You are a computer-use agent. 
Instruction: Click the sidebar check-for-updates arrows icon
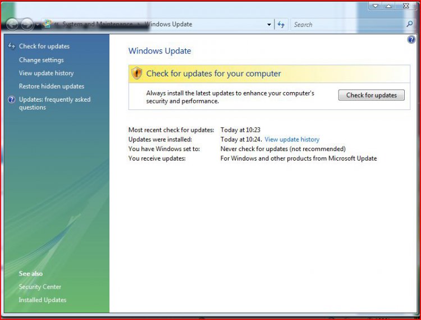point(12,46)
